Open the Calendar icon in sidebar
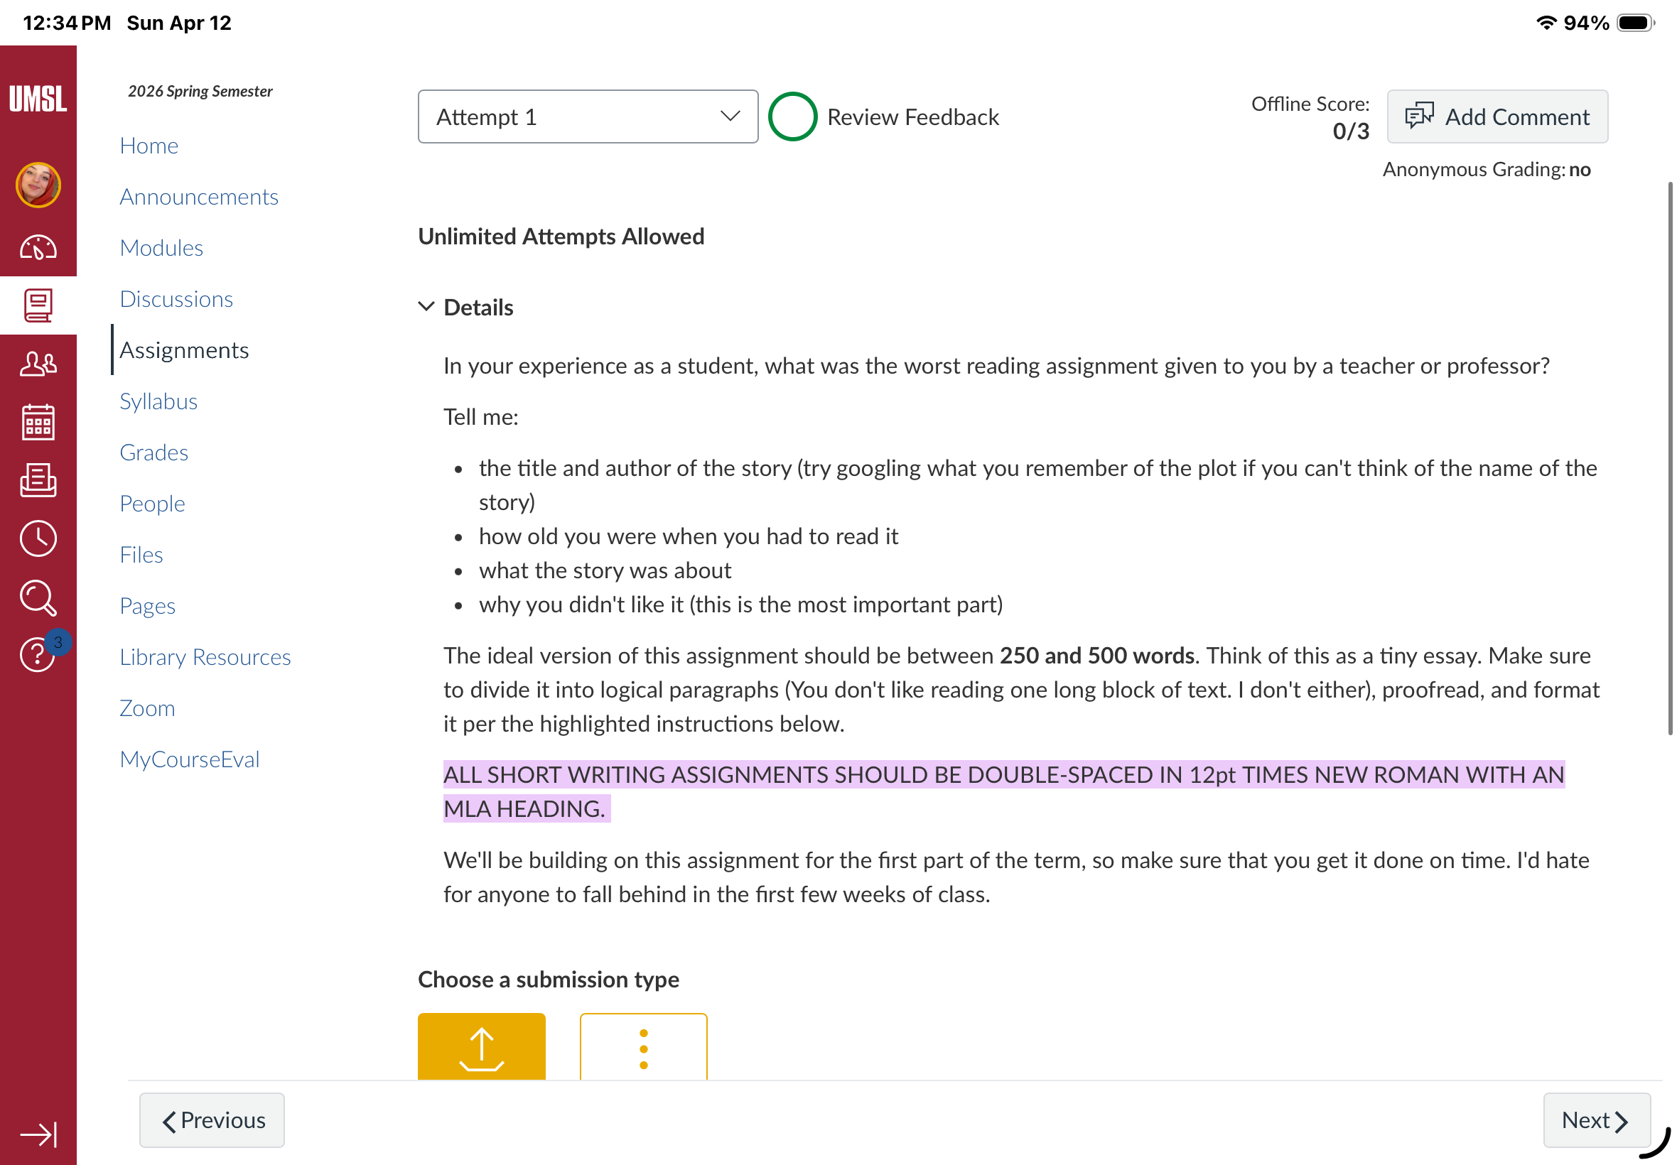The height and width of the screenshot is (1165, 1677). (x=38, y=422)
